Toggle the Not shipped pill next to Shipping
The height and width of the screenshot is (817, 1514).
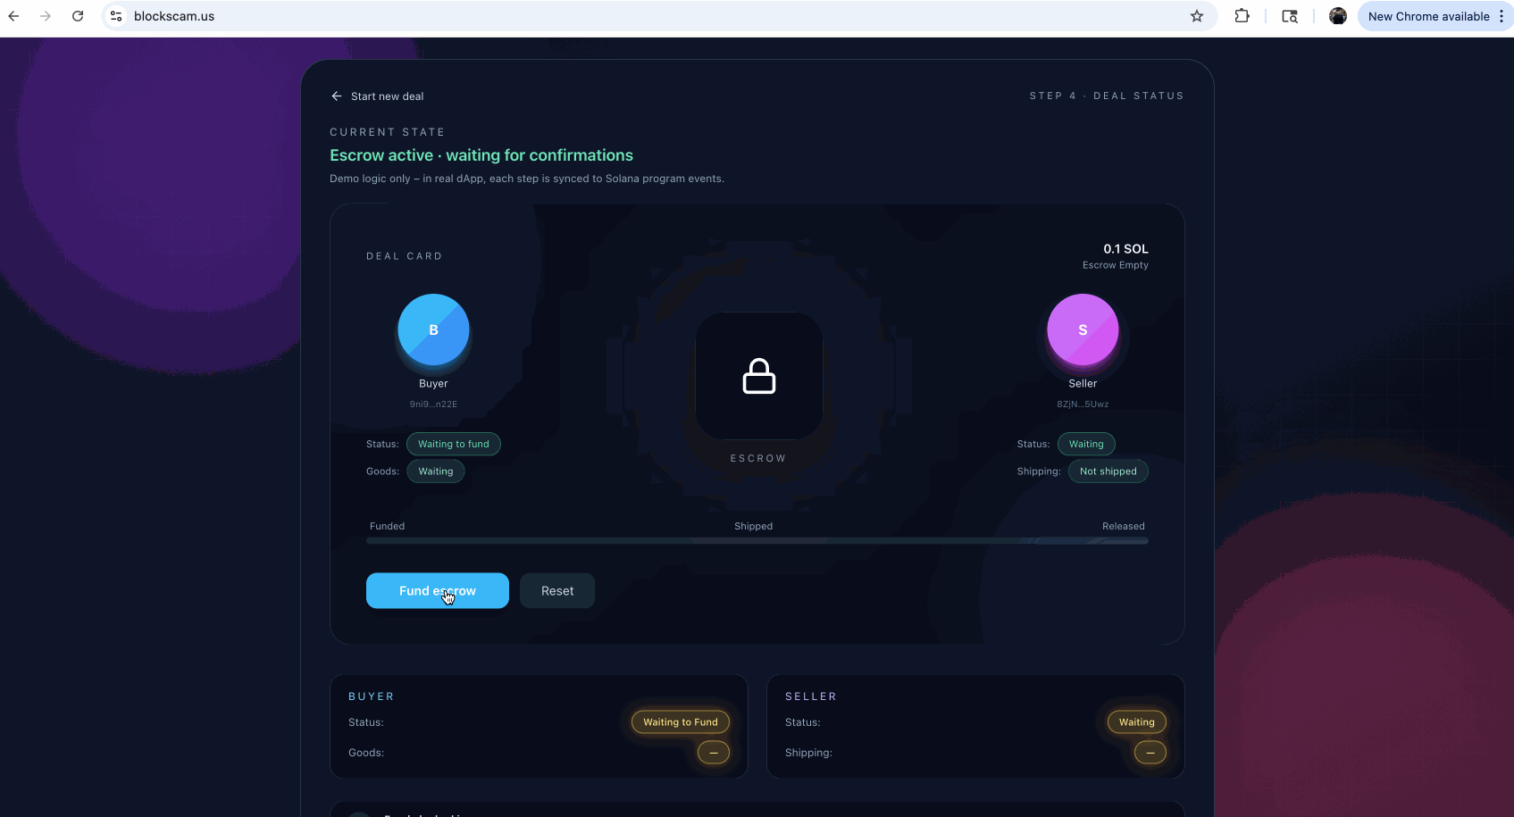click(1108, 471)
